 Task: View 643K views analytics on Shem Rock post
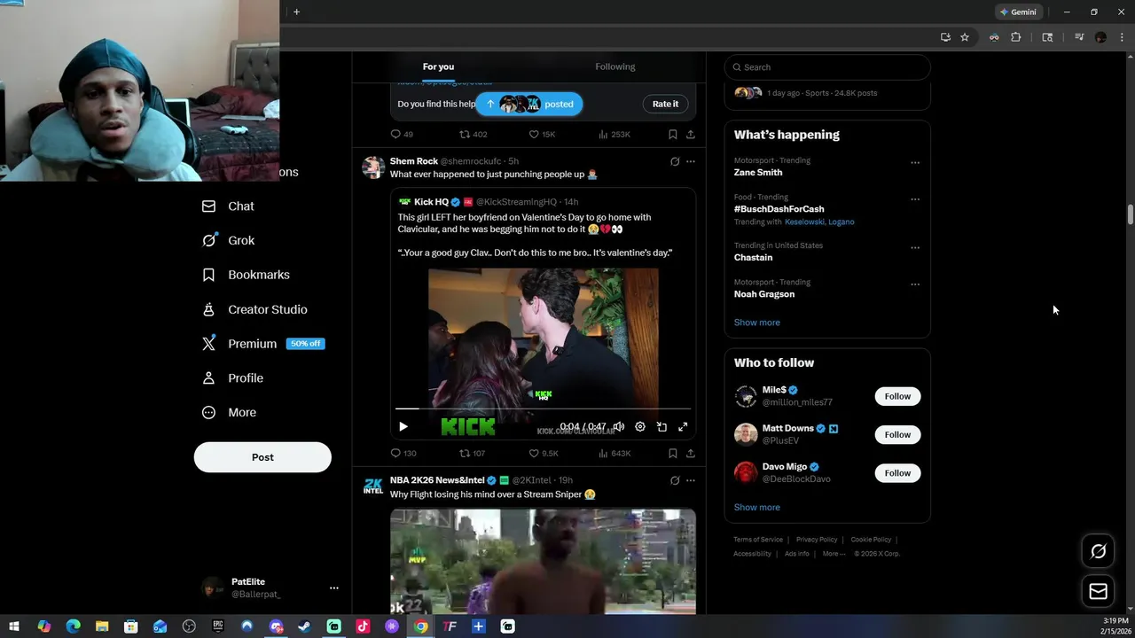(614, 453)
